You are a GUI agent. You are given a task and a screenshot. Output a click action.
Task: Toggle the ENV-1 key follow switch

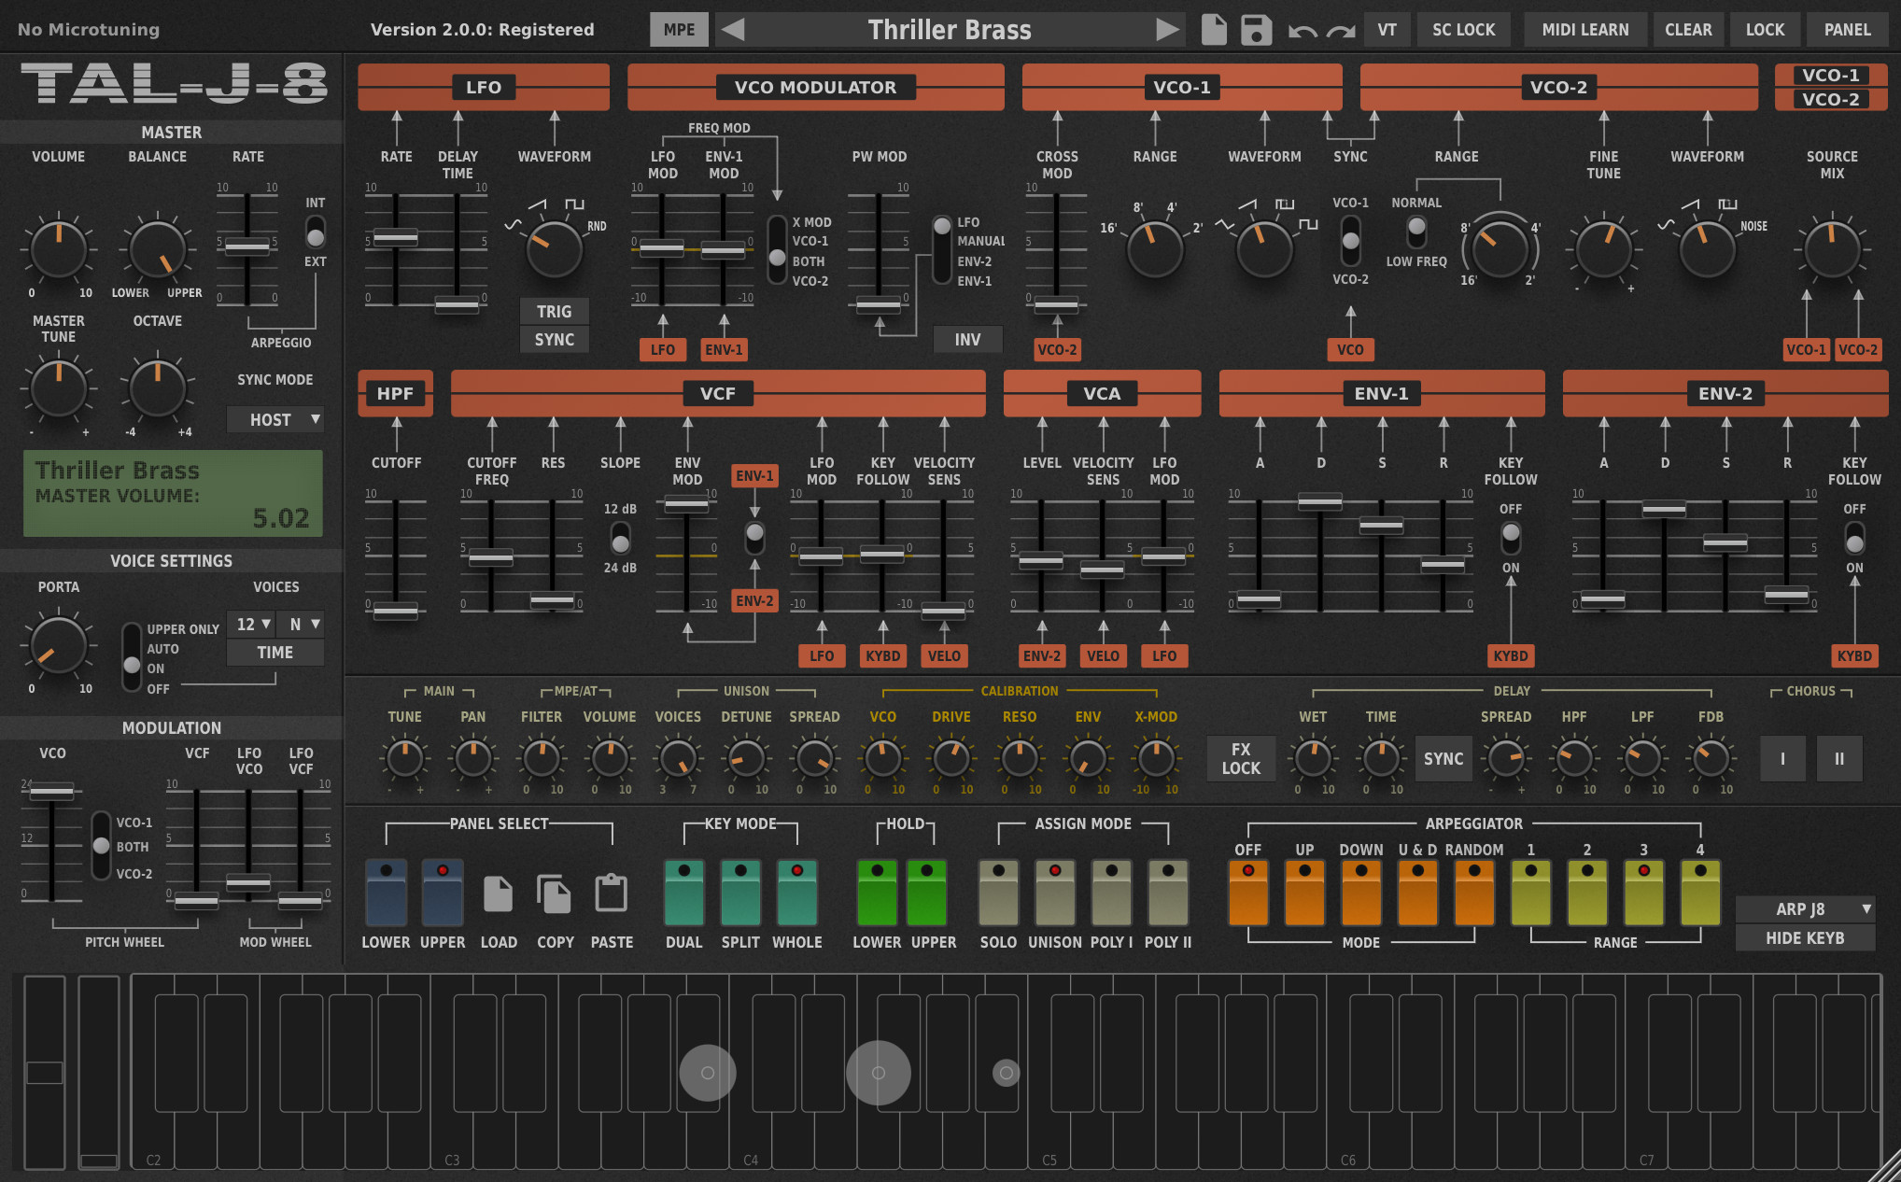point(1510,538)
